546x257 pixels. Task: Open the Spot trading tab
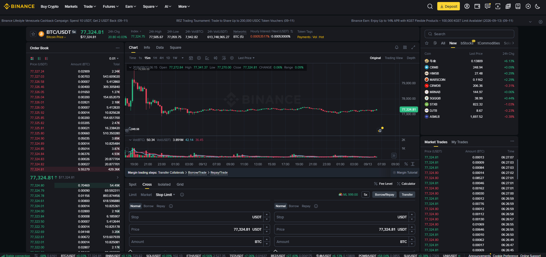(x=132, y=185)
